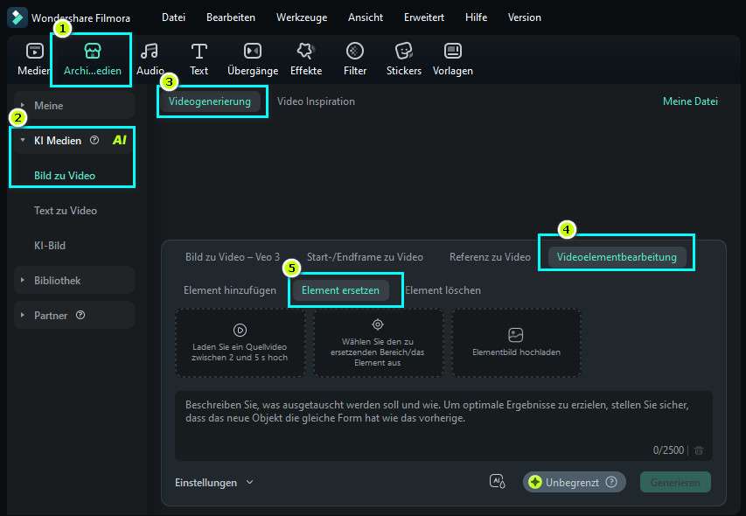Click the Unbegrenzt credits button
The image size is (746, 516).
(575, 482)
